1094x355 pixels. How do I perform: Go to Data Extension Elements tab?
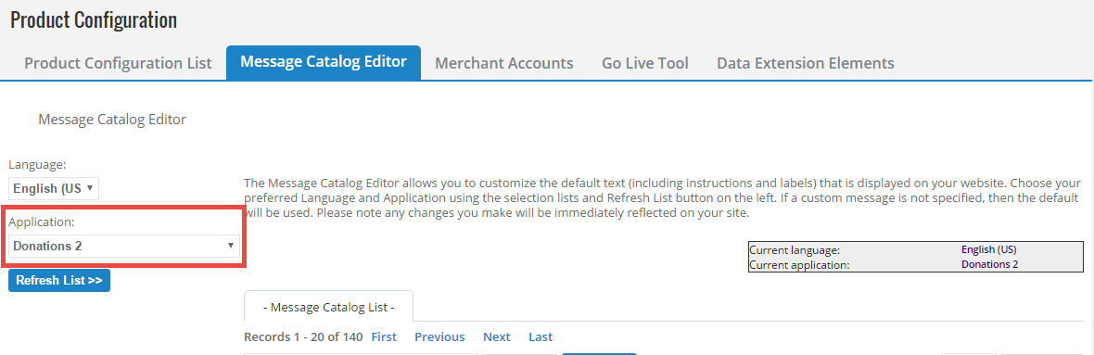[x=805, y=63]
